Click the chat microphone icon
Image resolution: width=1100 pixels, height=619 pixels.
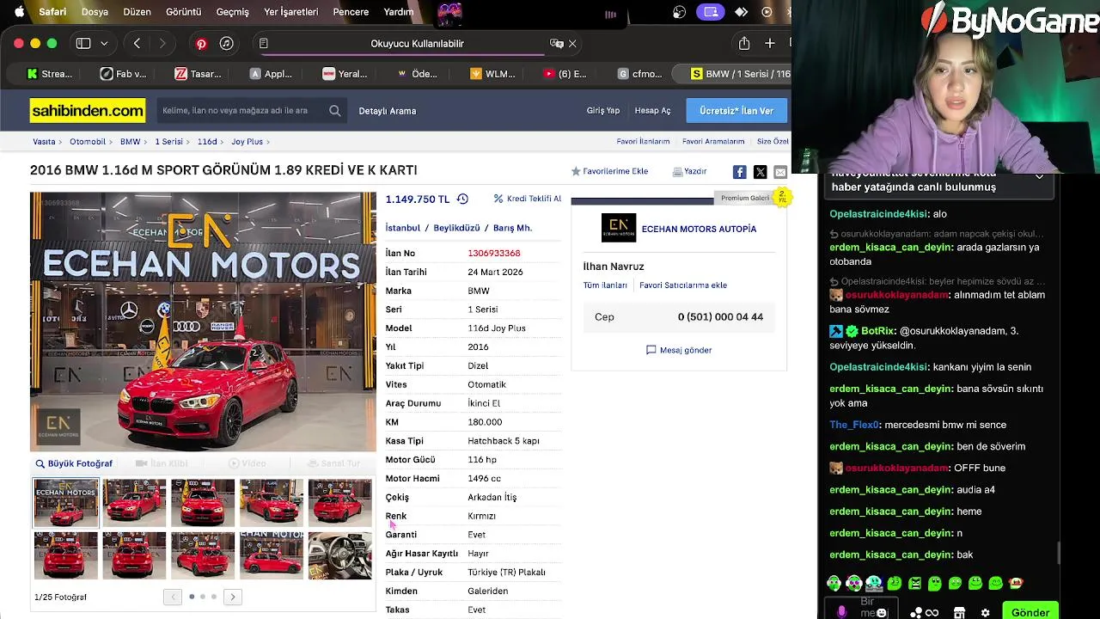[x=842, y=611]
